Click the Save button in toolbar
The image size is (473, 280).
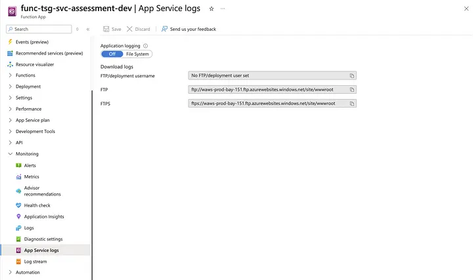(112, 30)
